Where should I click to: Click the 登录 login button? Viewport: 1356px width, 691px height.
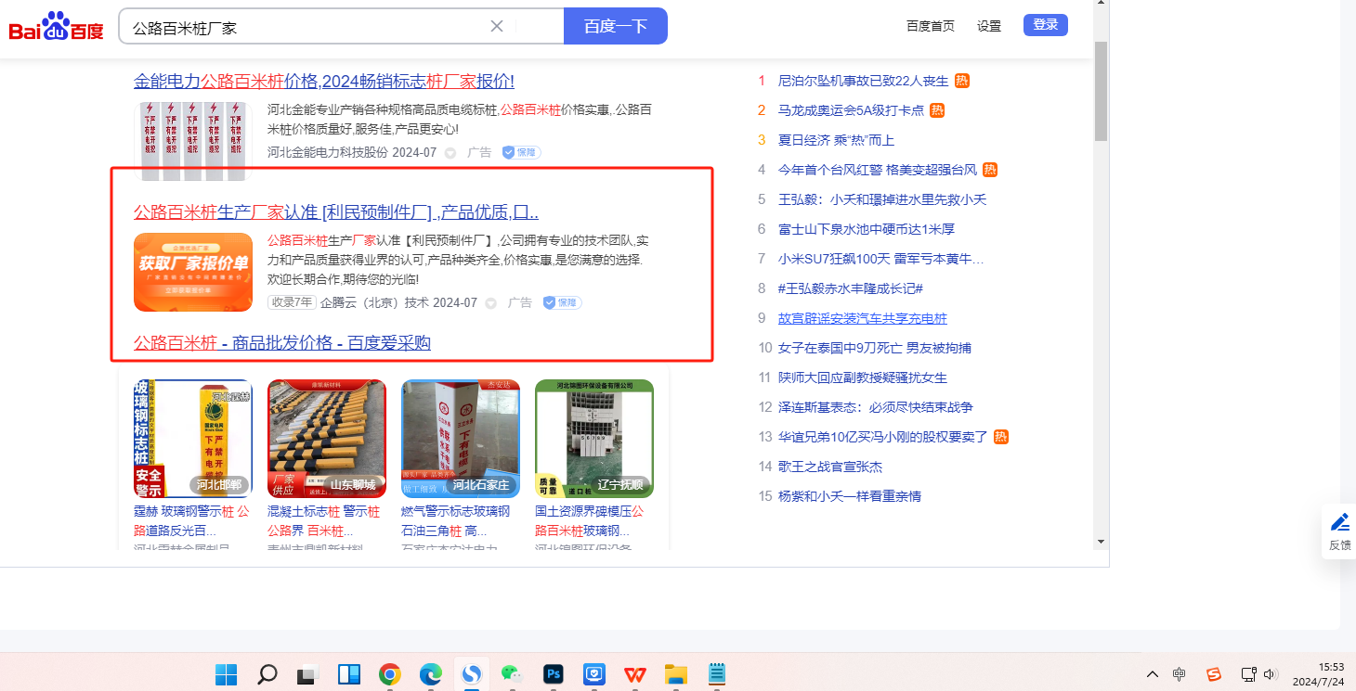coord(1045,25)
